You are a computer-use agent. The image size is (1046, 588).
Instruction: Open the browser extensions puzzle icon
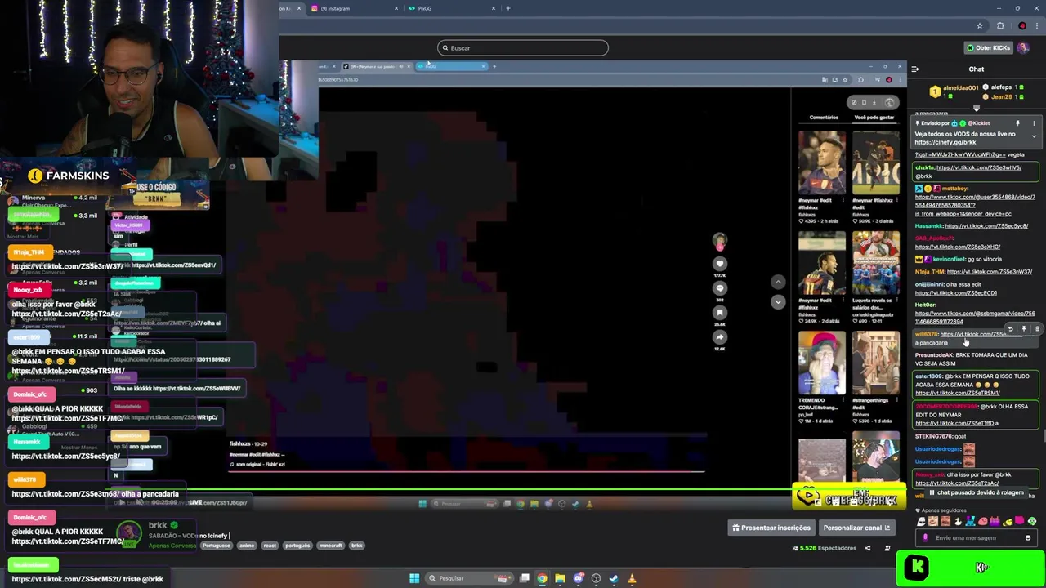(1000, 25)
